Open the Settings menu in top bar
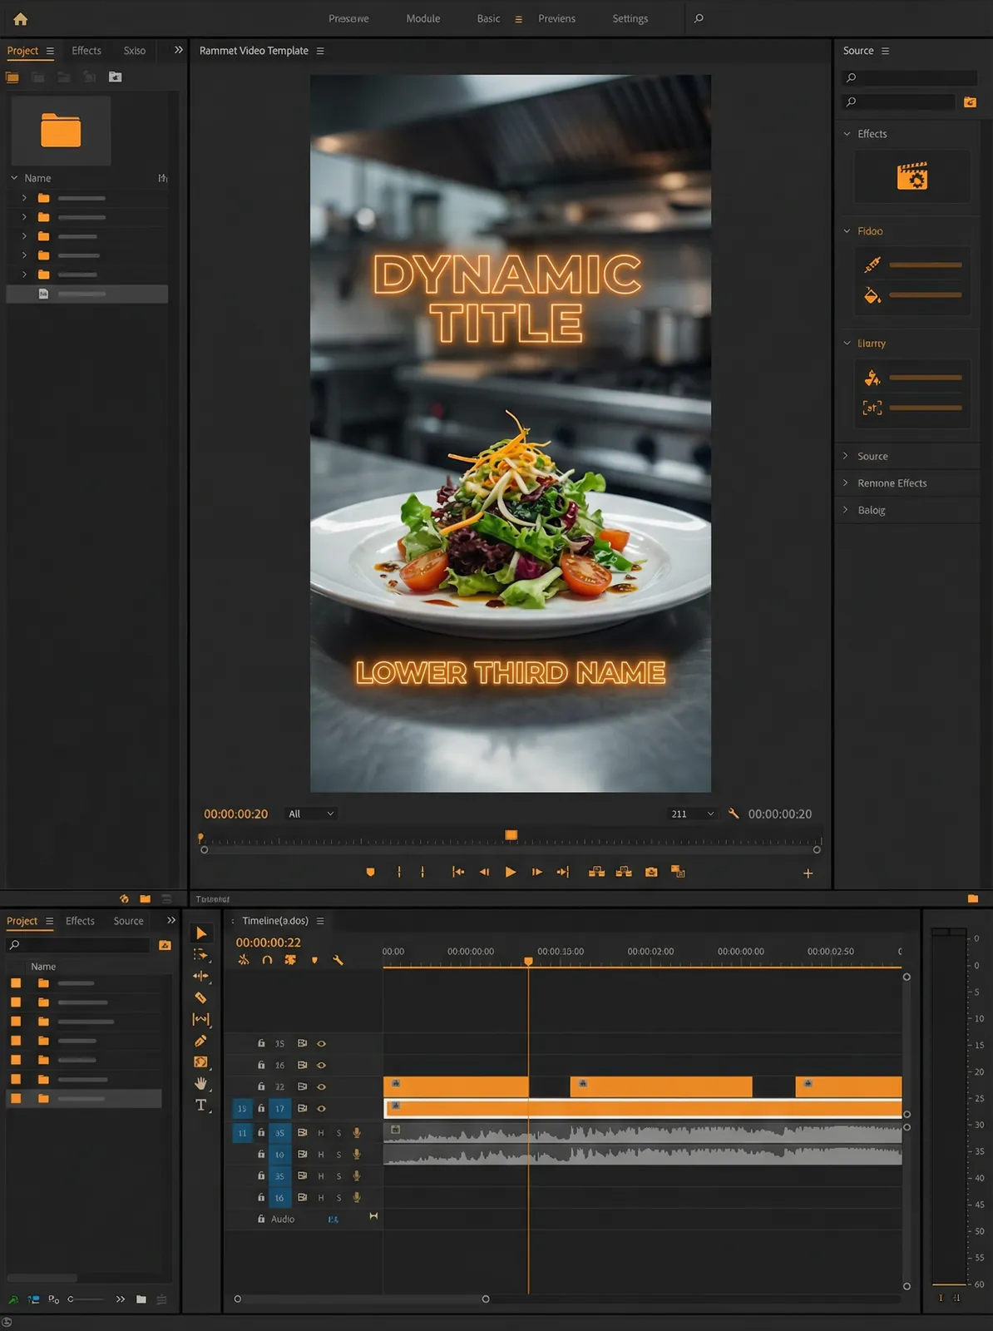 point(630,18)
